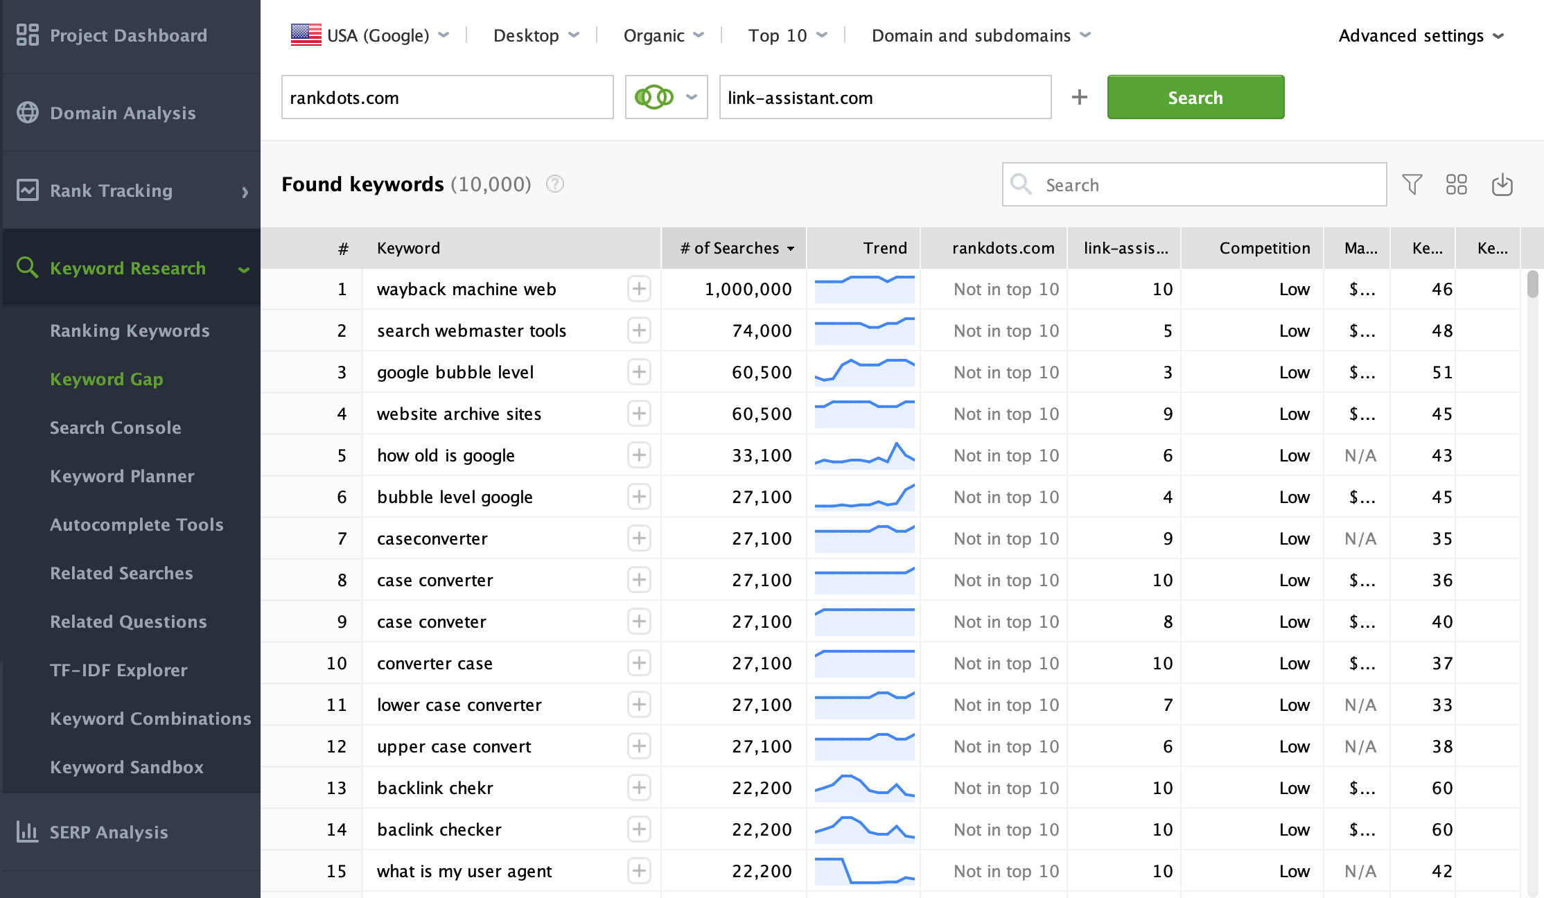This screenshot has width=1544, height=898.
Task: Add another competitor domain with plus icon
Action: tap(1079, 97)
